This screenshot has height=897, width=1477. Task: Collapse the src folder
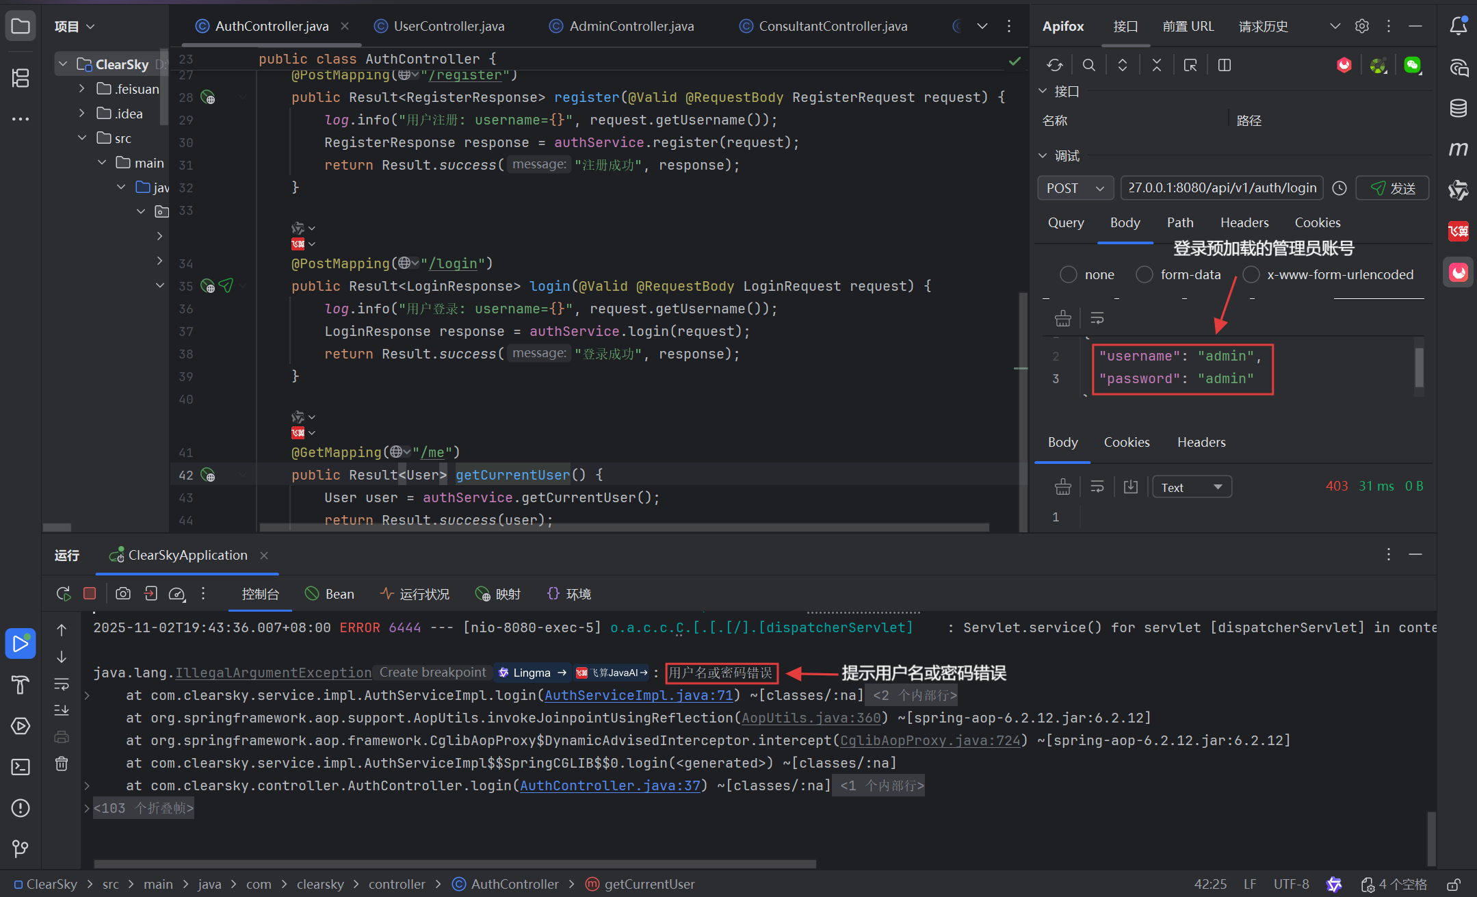[x=81, y=138]
